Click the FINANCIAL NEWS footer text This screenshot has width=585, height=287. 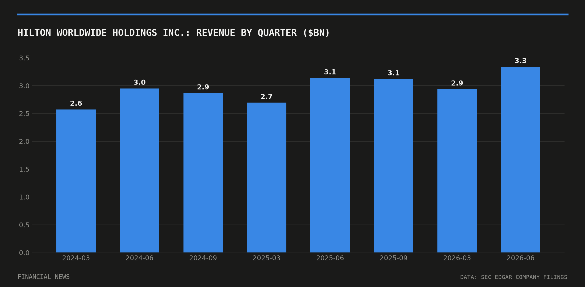click(44, 277)
